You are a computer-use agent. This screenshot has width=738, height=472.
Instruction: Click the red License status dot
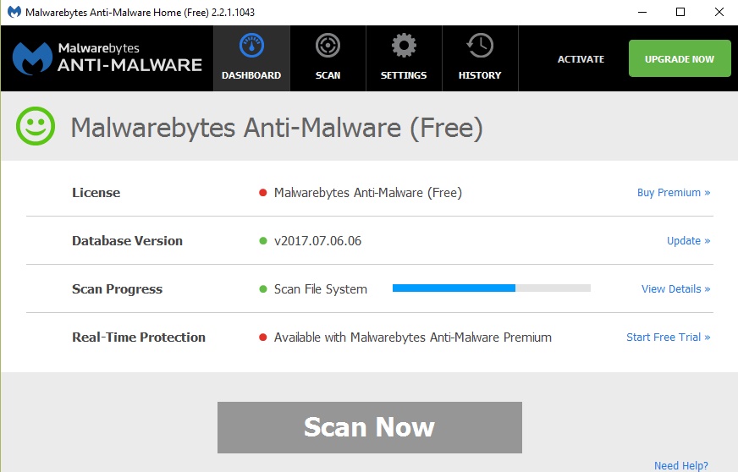pyautogui.click(x=263, y=193)
